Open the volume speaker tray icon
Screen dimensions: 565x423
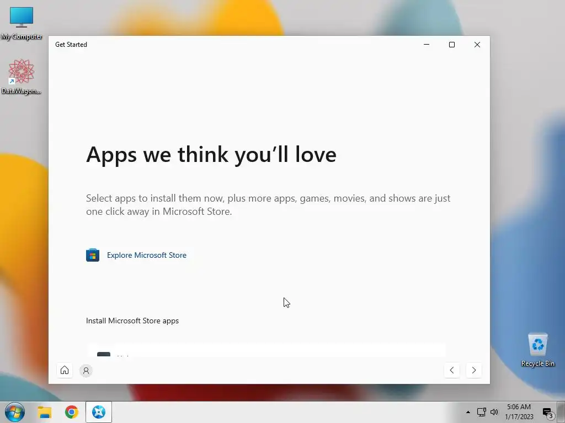(x=494, y=412)
